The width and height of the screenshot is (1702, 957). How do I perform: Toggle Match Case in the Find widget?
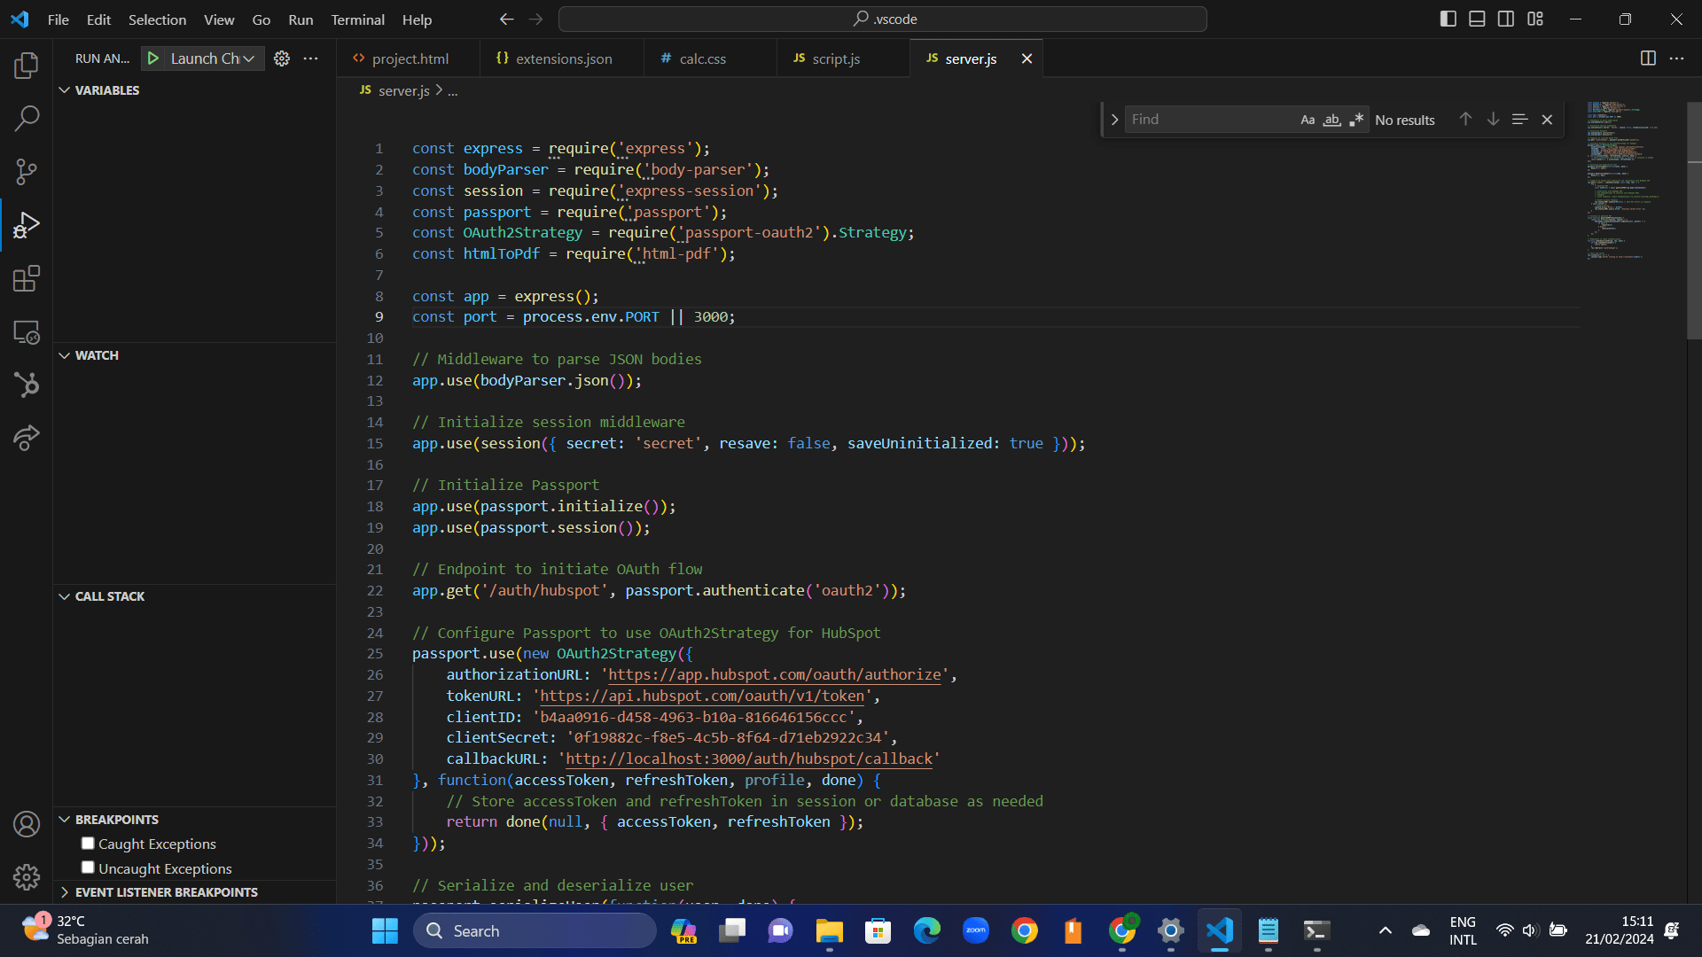coord(1308,119)
